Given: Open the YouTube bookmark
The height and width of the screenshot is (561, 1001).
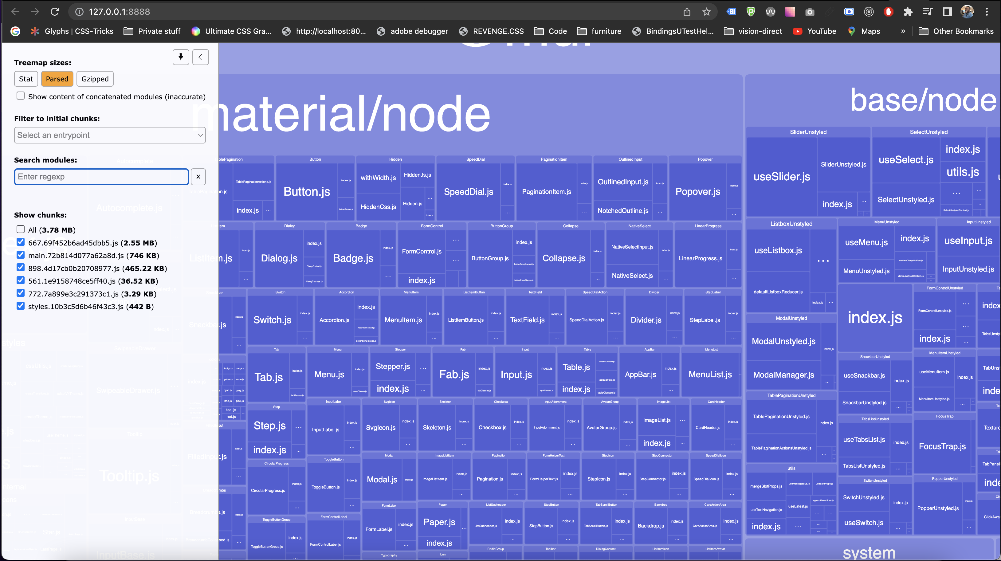Looking at the screenshot, I should [x=815, y=31].
